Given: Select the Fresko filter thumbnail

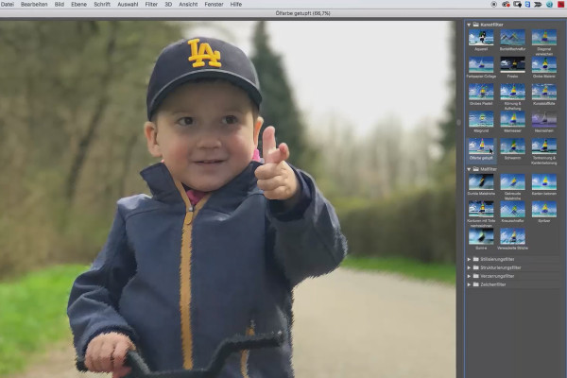Looking at the screenshot, I should 512,65.
